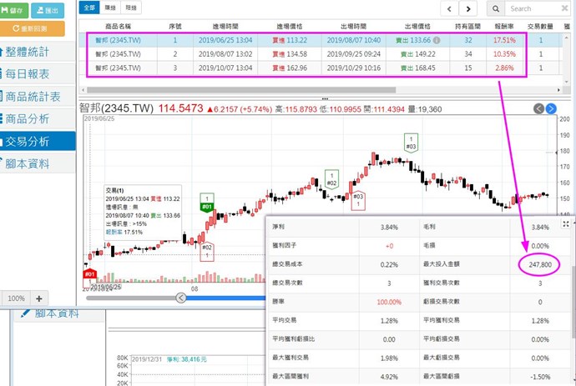Select the 全部 tab above the trade table
The image size is (576, 386).
coord(90,7)
